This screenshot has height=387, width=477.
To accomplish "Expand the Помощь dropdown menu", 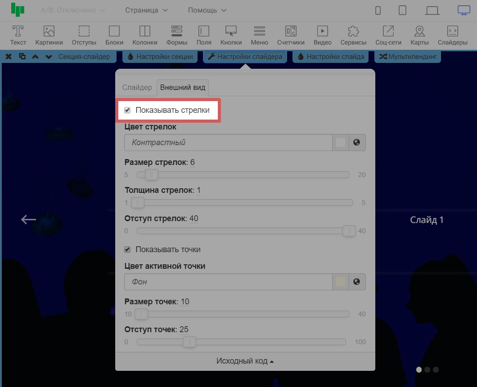I will pos(207,10).
